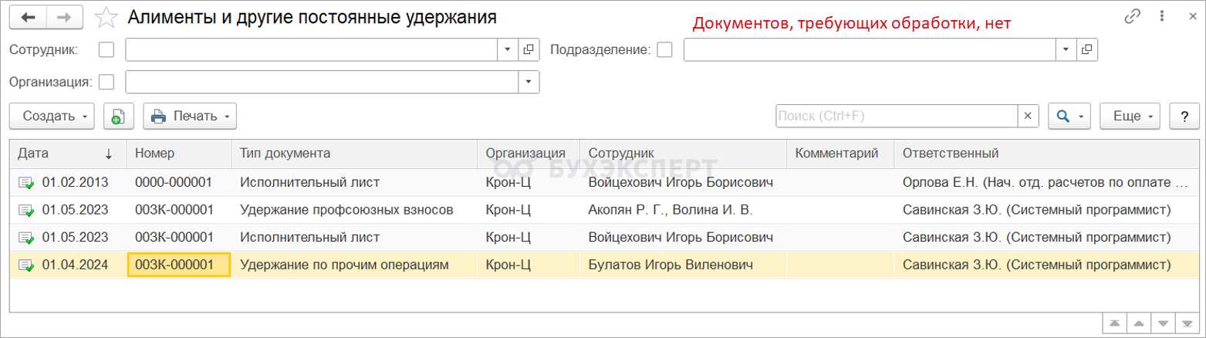1206x338 pixels.
Task: Enable the Организация filter checkbox
Action: [x=107, y=81]
